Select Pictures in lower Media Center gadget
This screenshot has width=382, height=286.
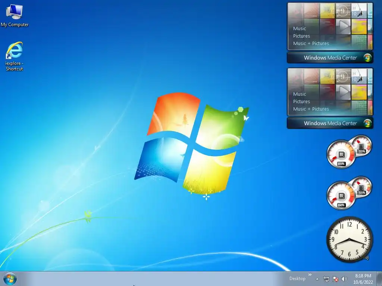click(301, 102)
